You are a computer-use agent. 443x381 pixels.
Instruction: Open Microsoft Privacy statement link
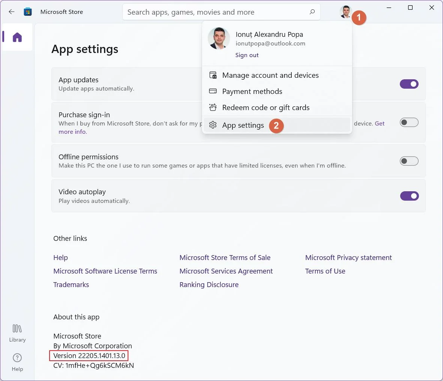348,258
